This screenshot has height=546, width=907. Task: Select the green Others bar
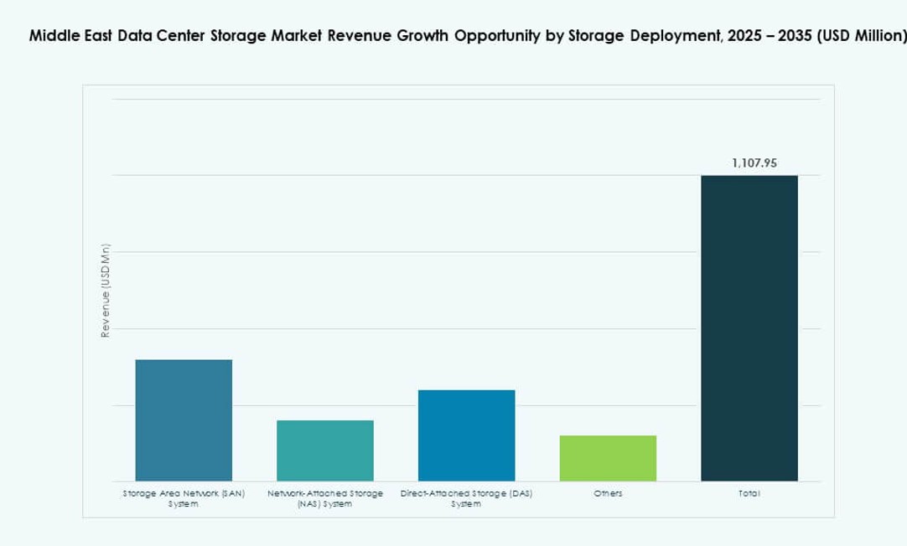tap(608, 456)
